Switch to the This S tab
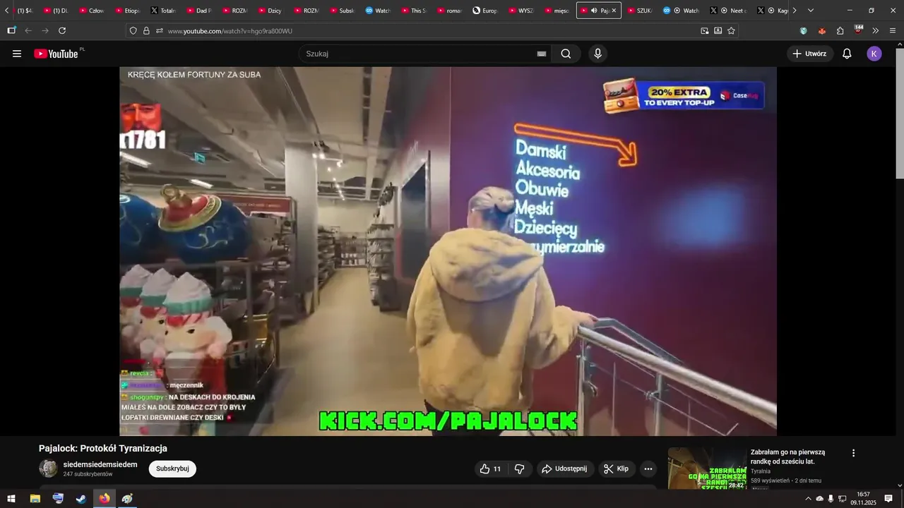Image resolution: width=904 pixels, height=508 pixels. pos(413,11)
